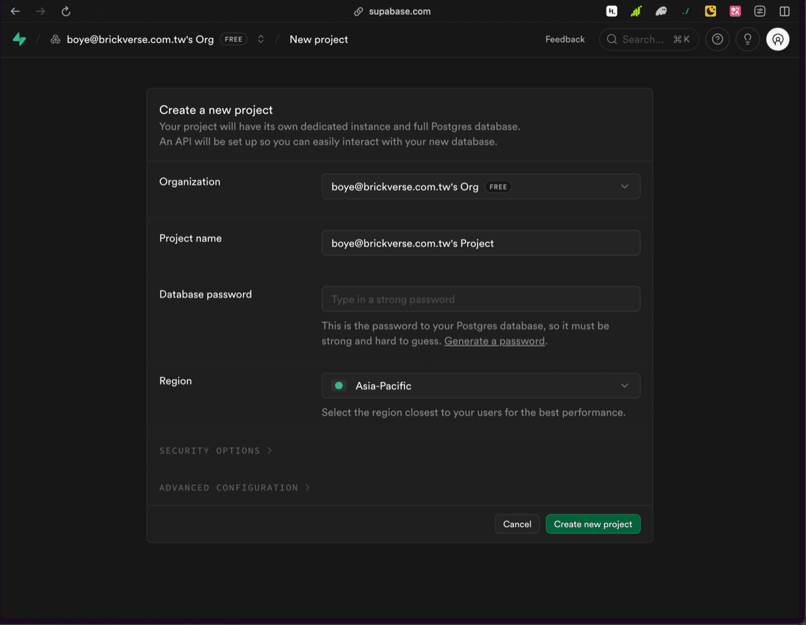The height and width of the screenshot is (625, 806).
Task: Click the browser back arrow
Action: 15,11
